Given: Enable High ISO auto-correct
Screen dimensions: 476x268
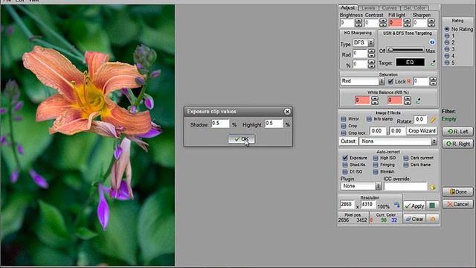Looking at the screenshot, I should (376, 158).
